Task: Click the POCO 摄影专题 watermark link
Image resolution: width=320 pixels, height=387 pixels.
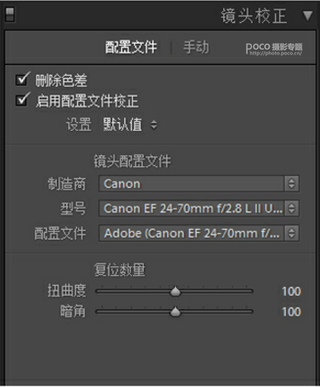Action: [274, 49]
